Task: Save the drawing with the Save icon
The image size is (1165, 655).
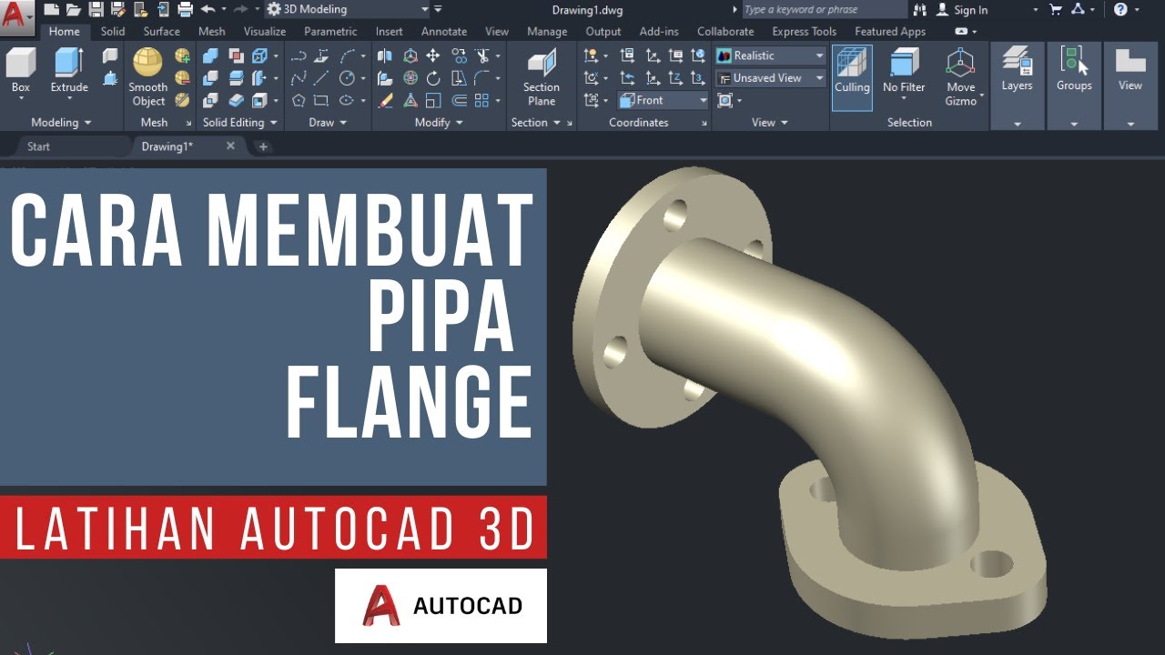Action: [x=95, y=10]
